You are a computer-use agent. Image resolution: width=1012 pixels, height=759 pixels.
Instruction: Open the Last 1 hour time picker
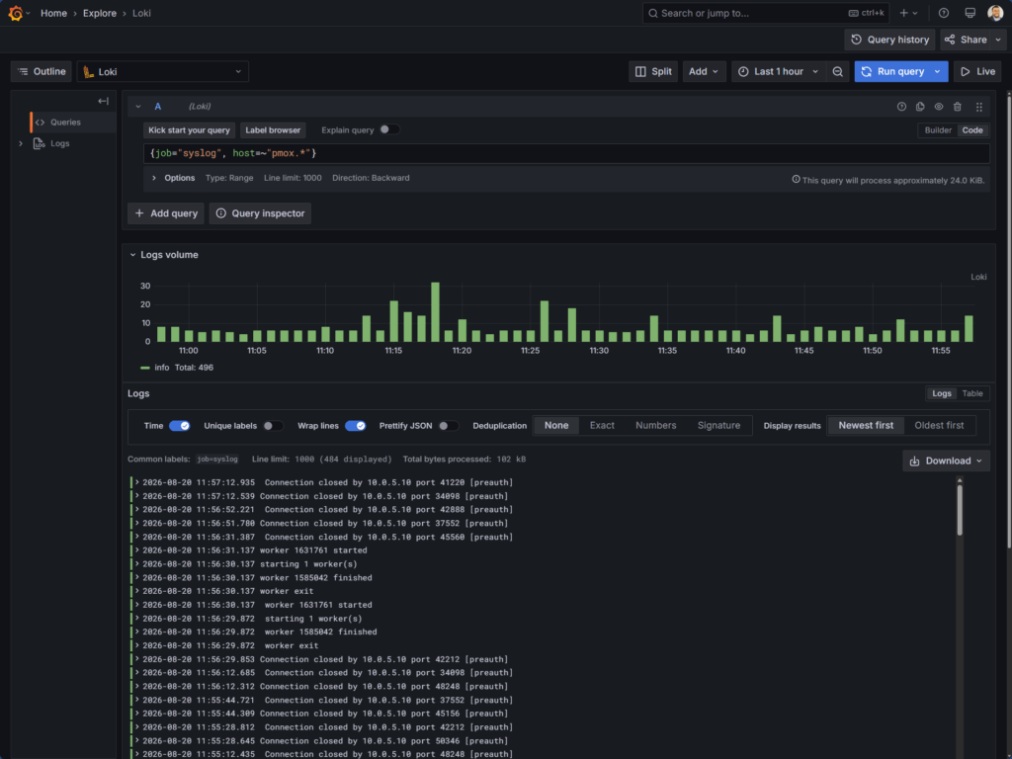pyautogui.click(x=779, y=71)
